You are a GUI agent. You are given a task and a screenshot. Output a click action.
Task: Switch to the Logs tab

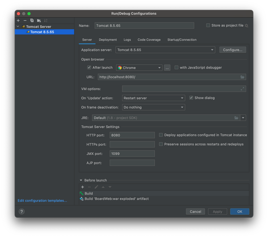[x=127, y=40]
